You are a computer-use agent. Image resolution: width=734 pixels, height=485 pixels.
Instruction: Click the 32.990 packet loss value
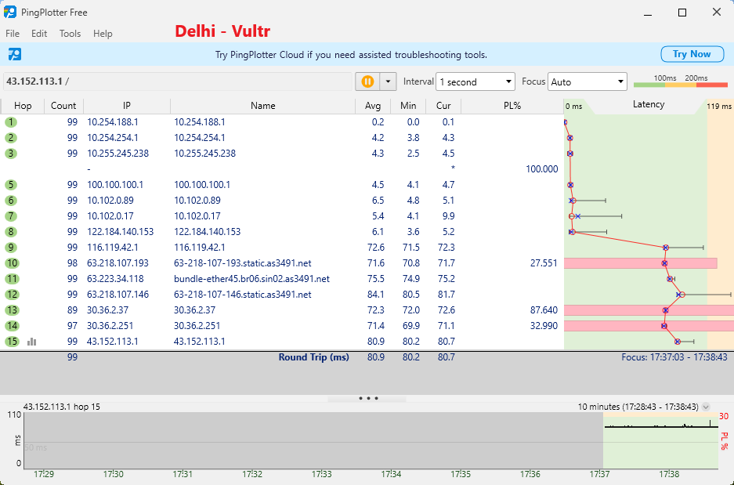[x=544, y=326]
